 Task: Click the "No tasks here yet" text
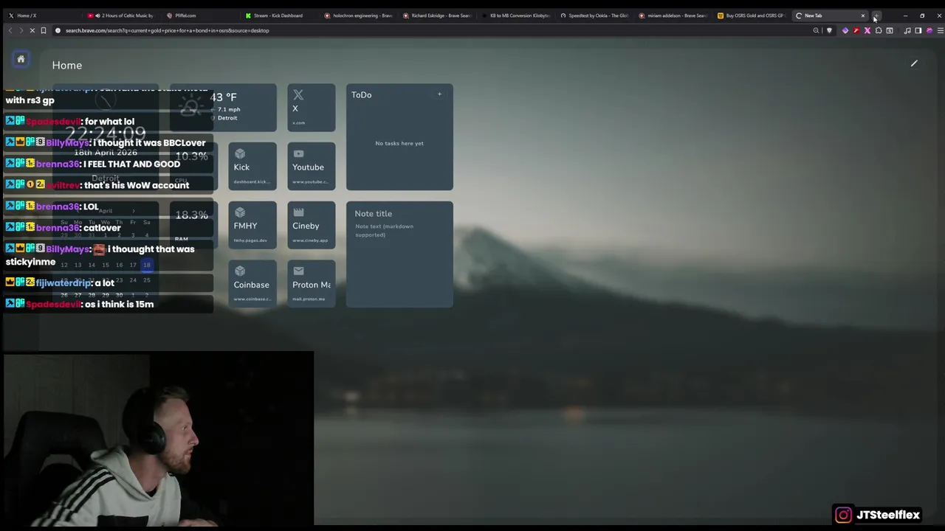pos(399,143)
